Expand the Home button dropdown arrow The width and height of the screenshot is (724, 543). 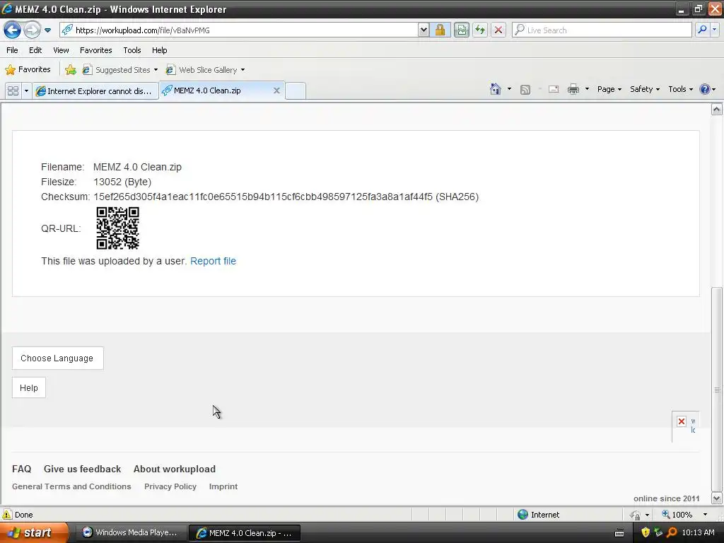click(509, 89)
